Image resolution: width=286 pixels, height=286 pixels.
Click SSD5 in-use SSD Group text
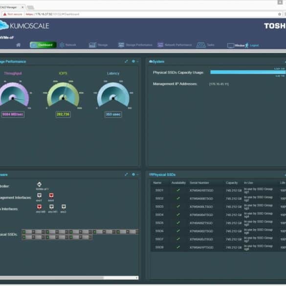(x=258, y=223)
